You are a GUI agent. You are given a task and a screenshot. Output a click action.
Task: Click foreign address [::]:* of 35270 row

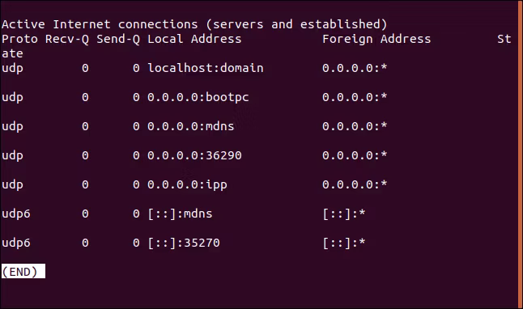coord(344,243)
